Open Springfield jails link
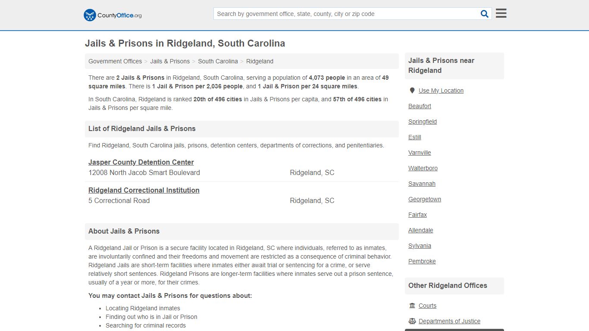 (423, 122)
